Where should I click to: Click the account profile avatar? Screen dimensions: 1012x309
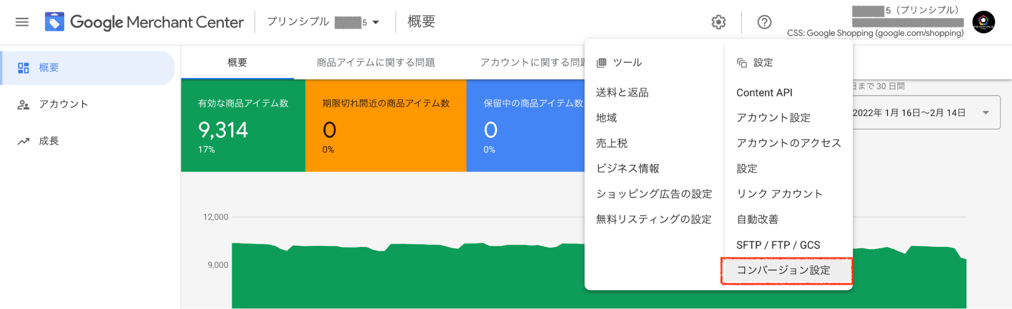pos(983,22)
